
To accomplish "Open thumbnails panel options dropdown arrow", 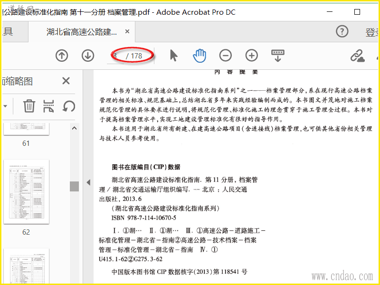I will pyautogui.click(x=5, y=106).
